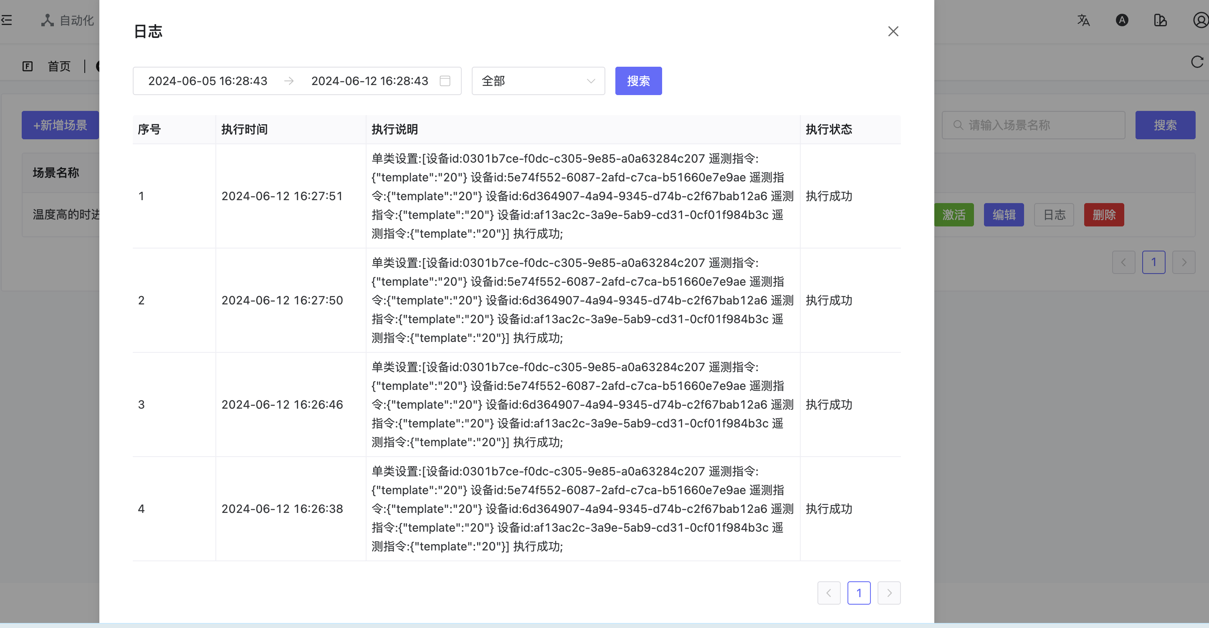The height and width of the screenshot is (628, 1209).
Task: Click the red 删除 button
Action: [x=1104, y=215]
